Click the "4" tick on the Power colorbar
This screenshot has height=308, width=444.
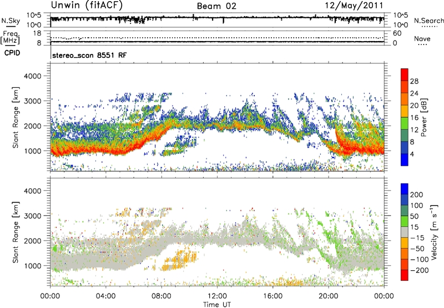(412, 154)
